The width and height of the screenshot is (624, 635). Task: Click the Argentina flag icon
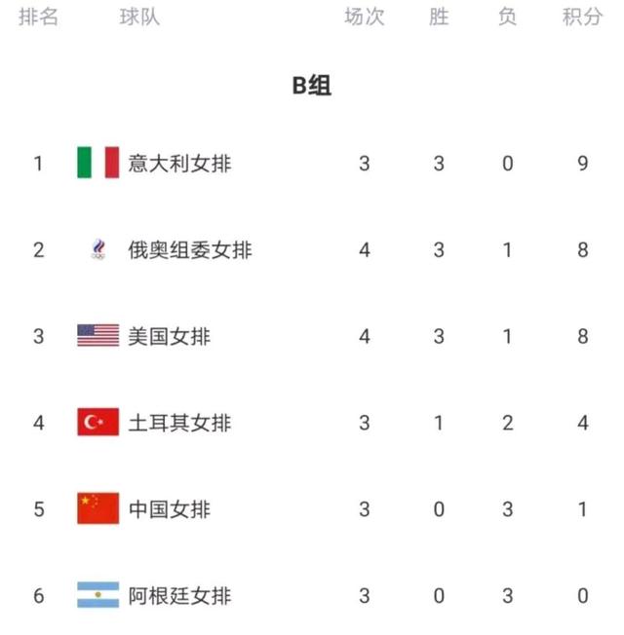click(x=98, y=595)
